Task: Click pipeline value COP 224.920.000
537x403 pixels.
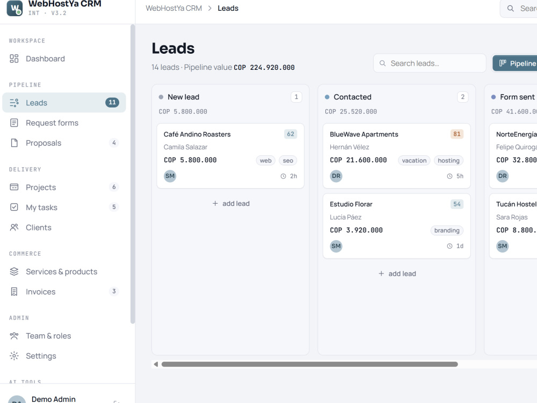Action: [x=264, y=68]
